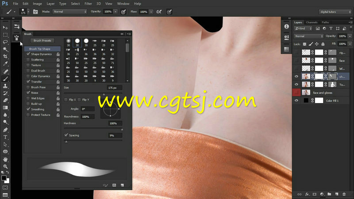This screenshot has width=354, height=199.
Task: Open the digital tutors workspace dropdown
Action: pyautogui.click(x=335, y=12)
